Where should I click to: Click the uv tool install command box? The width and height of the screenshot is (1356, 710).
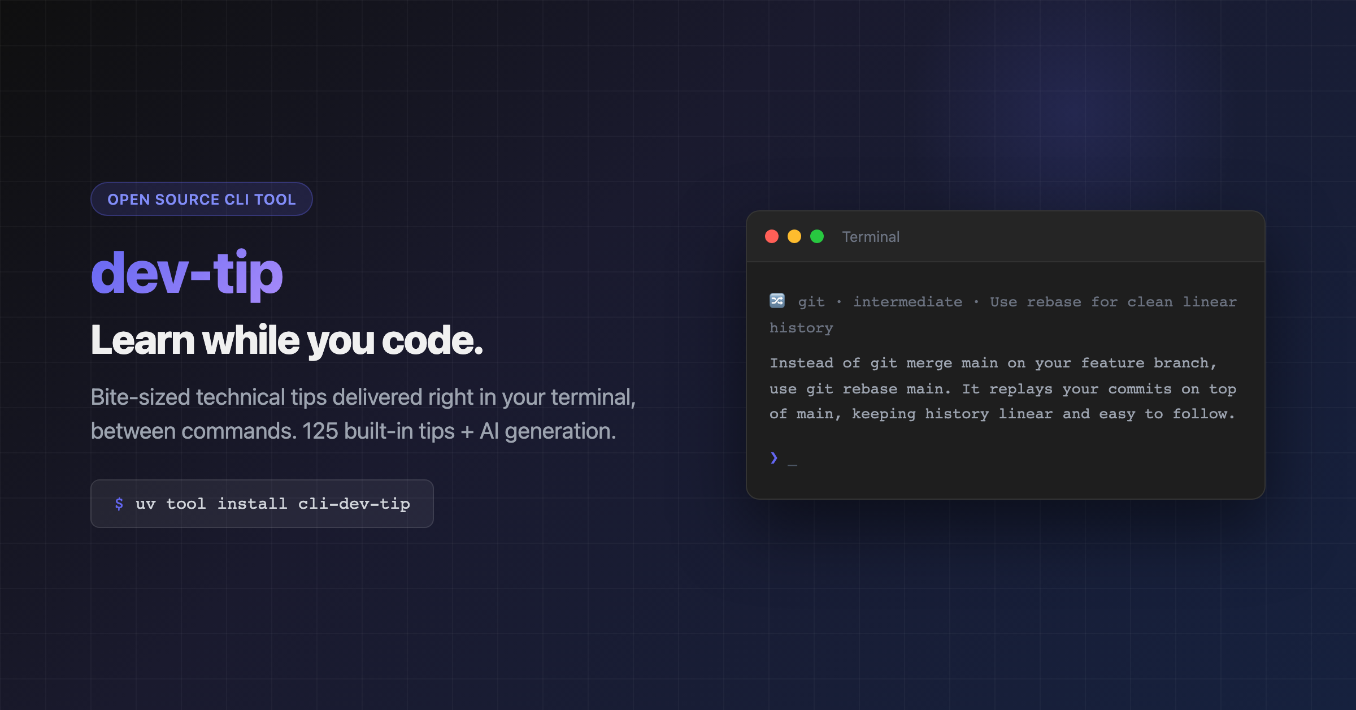pos(262,504)
